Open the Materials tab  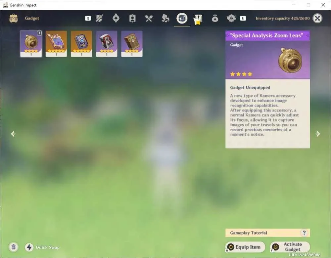click(165, 18)
